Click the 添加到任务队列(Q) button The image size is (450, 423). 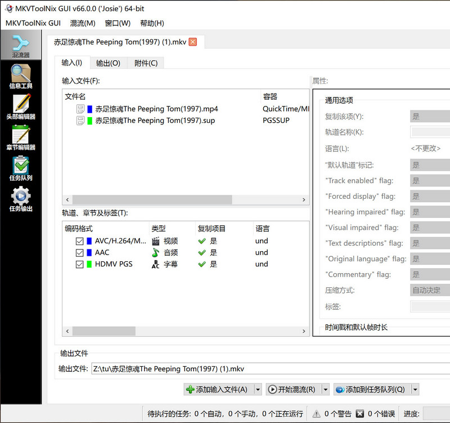tap(372, 390)
